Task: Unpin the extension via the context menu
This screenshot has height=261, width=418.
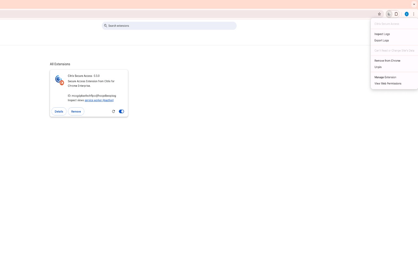Action: coord(378,67)
